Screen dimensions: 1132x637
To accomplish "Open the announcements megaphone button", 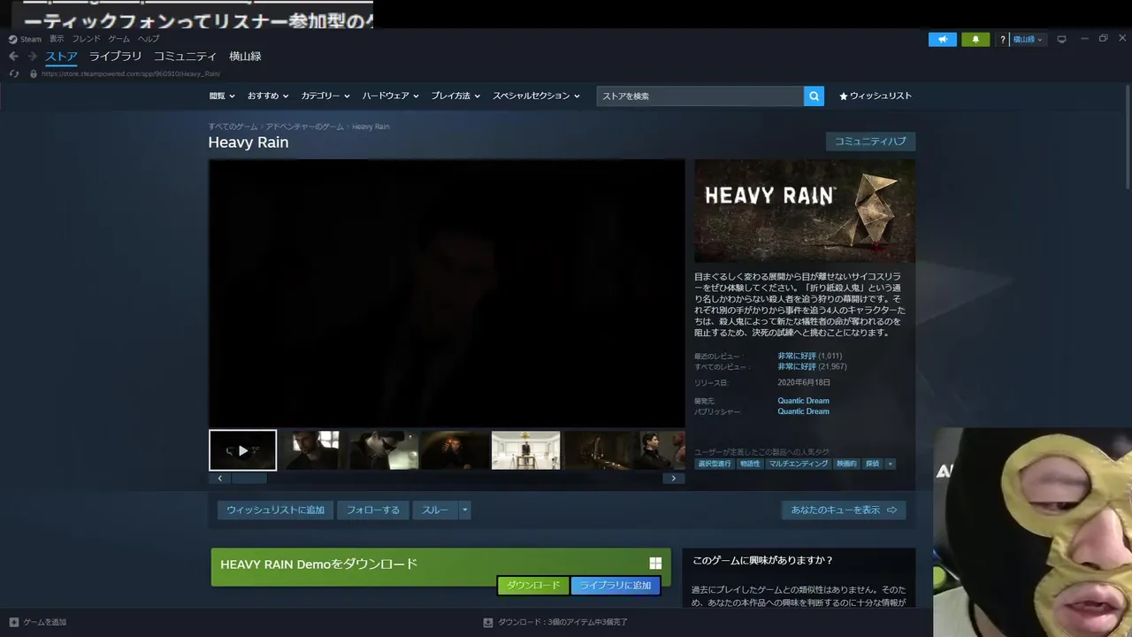I will pos(943,40).
